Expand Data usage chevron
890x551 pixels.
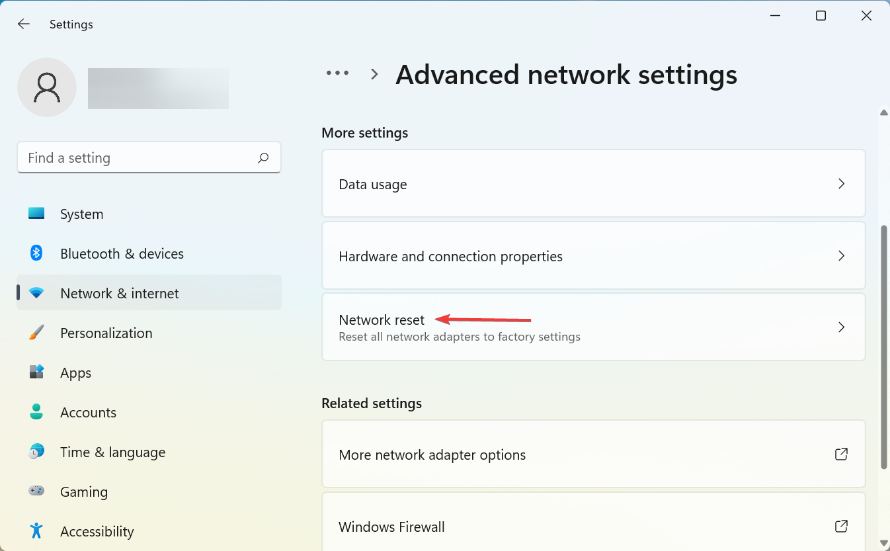(x=841, y=184)
